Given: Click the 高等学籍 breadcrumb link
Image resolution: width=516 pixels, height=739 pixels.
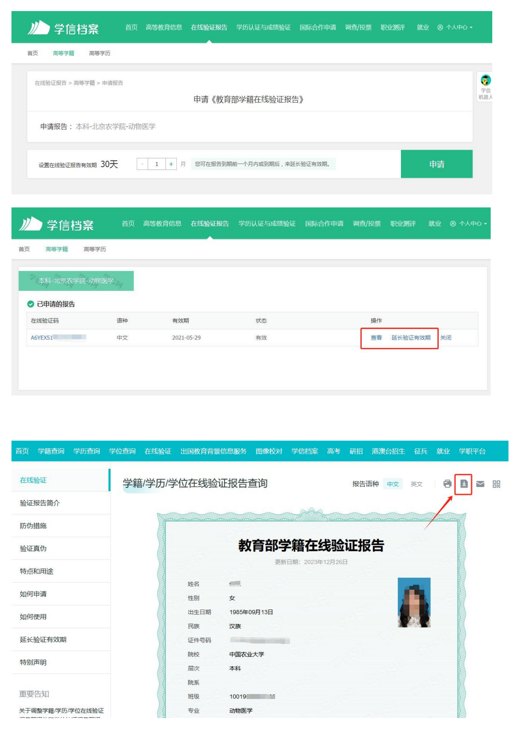Looking at the screenshot, I should 84,83.
